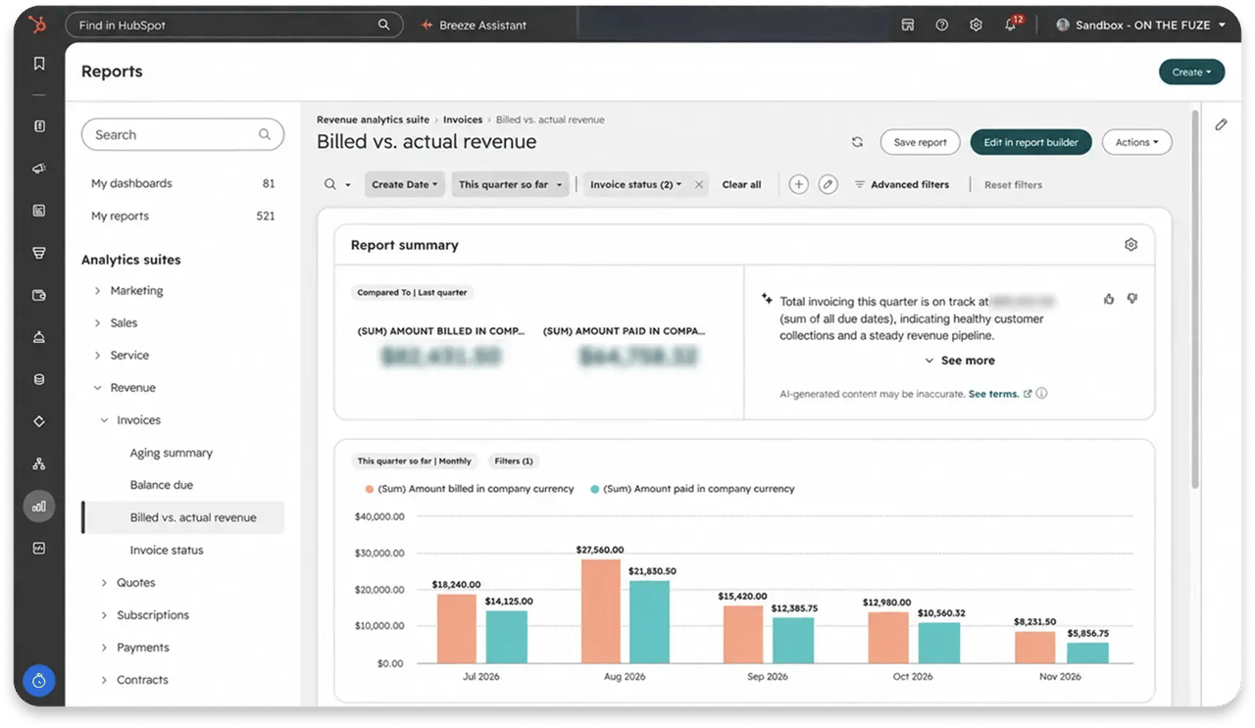
Task: Expand See more in the AI summary
Action: [x=960, y=361]
